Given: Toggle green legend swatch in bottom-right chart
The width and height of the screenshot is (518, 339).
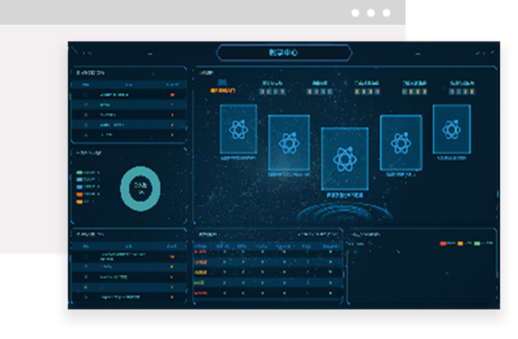Looking at the screenshot, I should point(477,244).
